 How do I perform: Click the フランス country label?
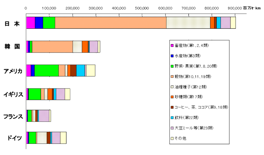pyautogui.click(x=13, y=117)
